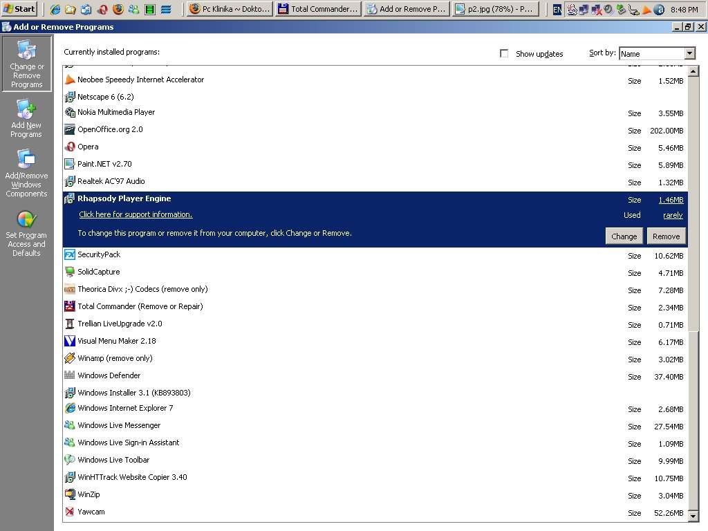
Task: Open Add New Programs sidebar icon
Action: (x=26, y=119)
